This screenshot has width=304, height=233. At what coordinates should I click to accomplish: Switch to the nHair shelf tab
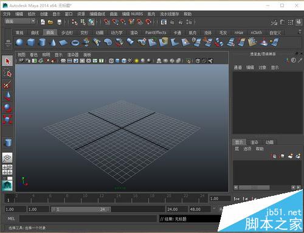click(x=238, y=32)
